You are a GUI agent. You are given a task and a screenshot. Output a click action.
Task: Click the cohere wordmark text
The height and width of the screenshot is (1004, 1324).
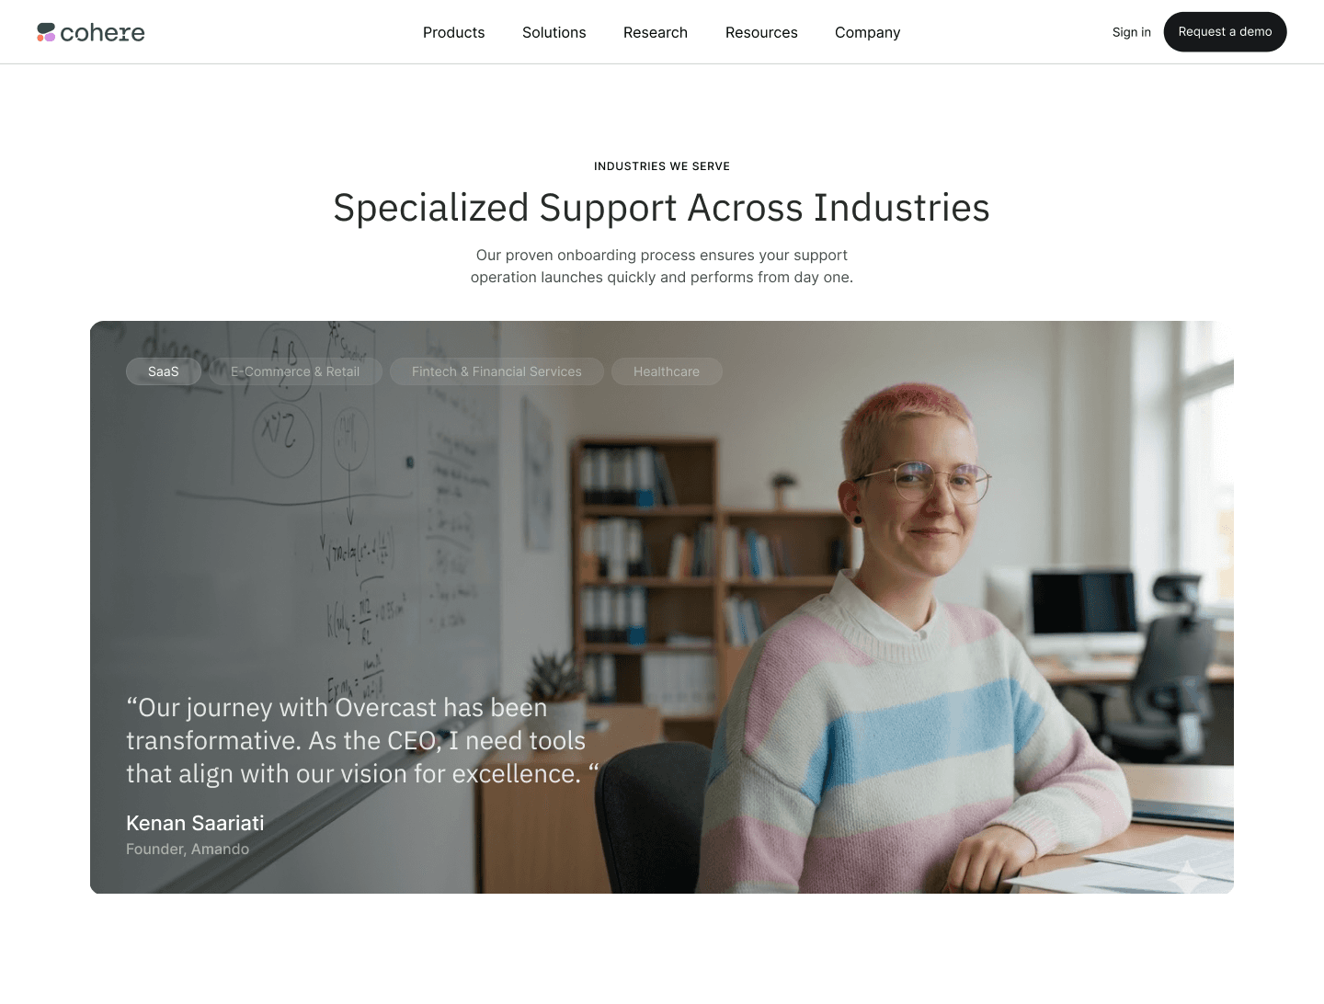pyautogui.click(x=102, y=33)
